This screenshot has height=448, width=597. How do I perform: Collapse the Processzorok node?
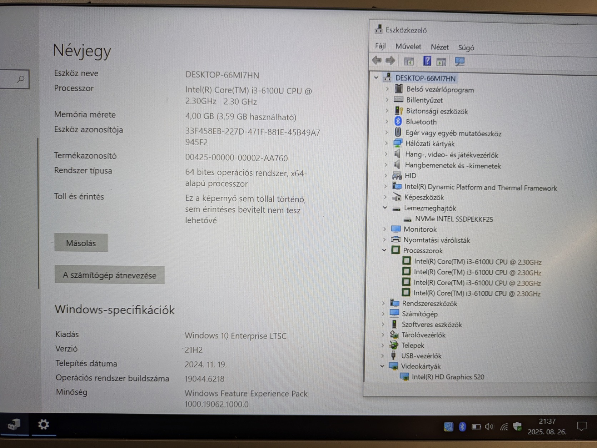(384, 250)
